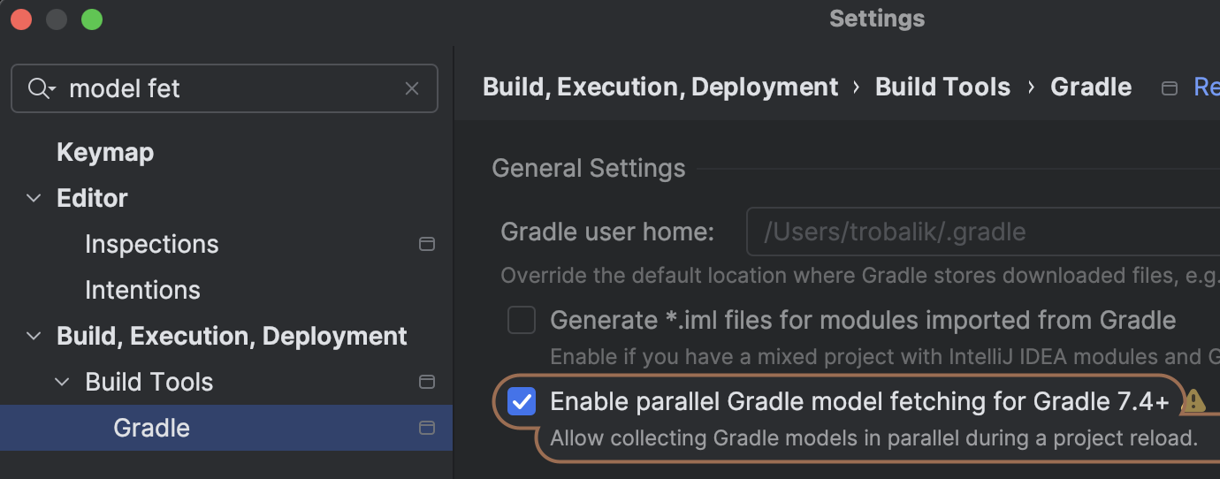Click Build Tools in the breadcrumb
The image size is (1220, 479).
pos(942,87)
